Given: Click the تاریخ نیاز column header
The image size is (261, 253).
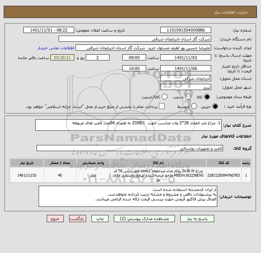Looking at the screenshot, I should [27, 163].
